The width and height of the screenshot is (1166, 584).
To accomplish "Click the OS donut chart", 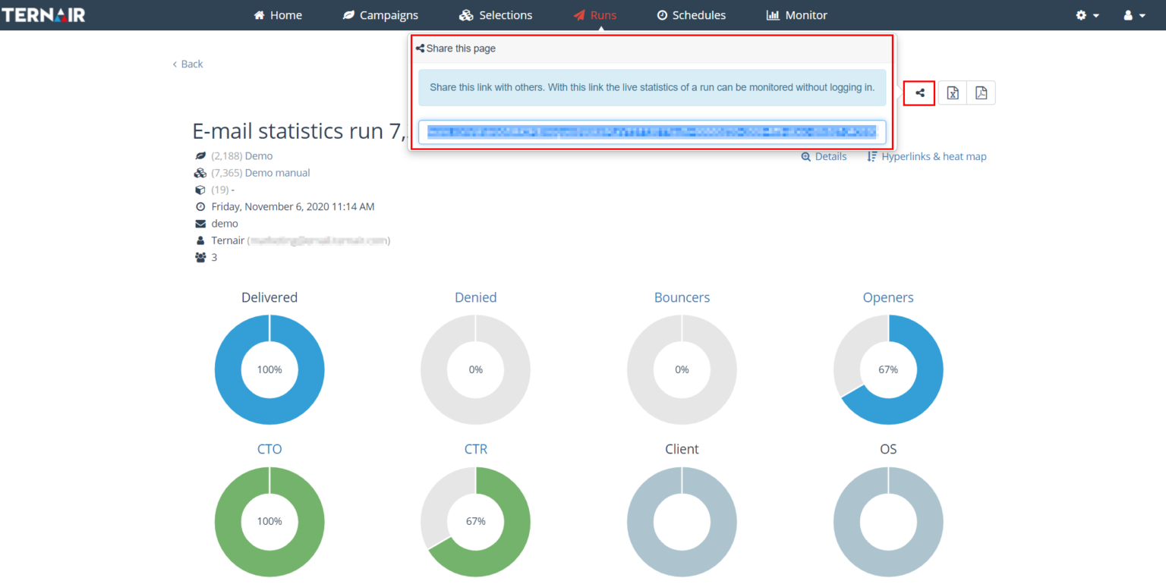I will pyautogui.click(x=888, y=521).
